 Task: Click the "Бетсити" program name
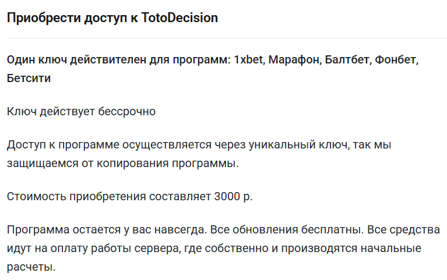29,78
